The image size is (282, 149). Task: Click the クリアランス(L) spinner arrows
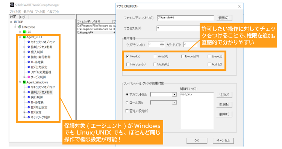coord(162,45)
